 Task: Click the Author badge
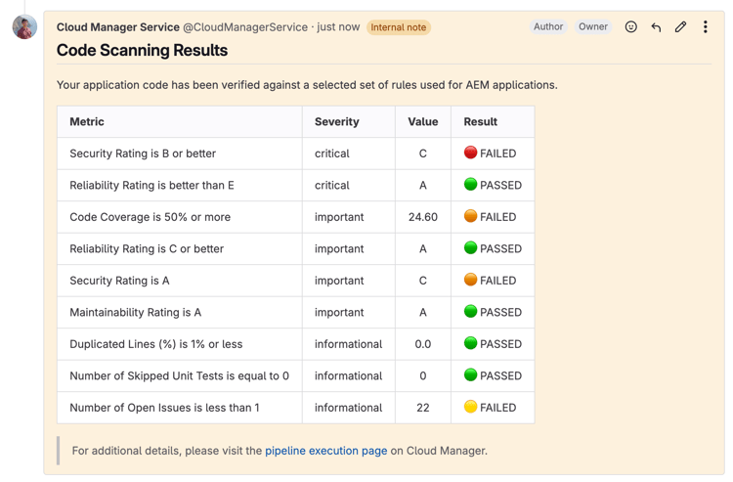pyautogui.click(x=548, y=27)
